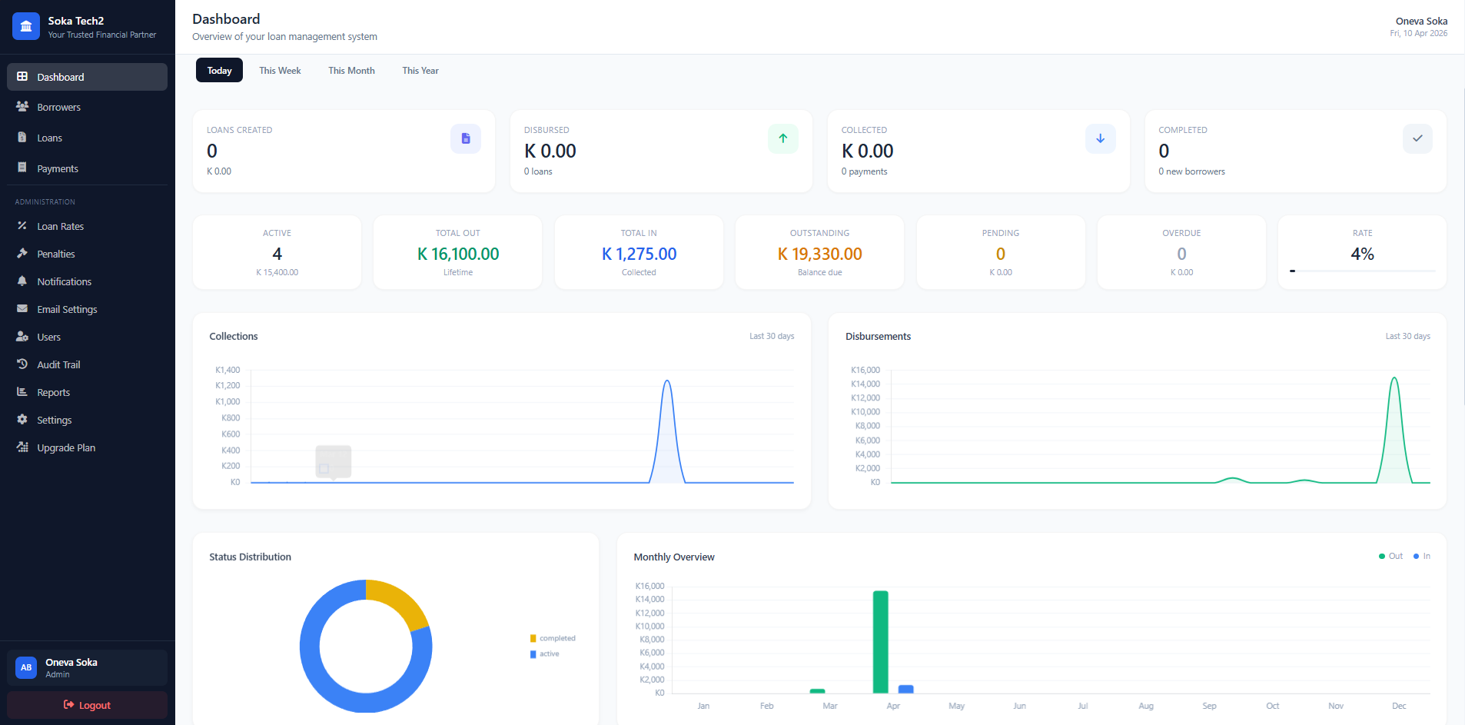Select the Loans icon in the sidebar

23,137
